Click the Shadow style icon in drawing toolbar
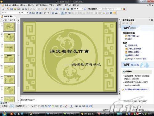Image resolution: width=154 pixels, height=116 pixels. tap(87, 106)
